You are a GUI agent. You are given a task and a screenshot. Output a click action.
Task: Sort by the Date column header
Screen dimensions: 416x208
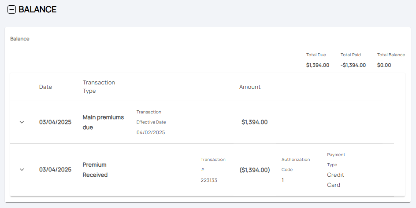click(45, 87)
